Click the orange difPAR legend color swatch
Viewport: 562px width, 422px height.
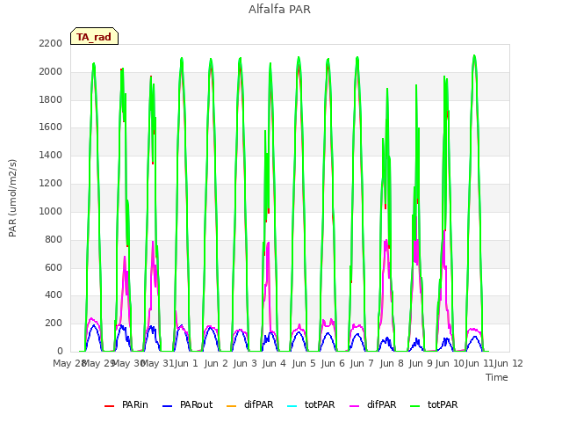232,406
